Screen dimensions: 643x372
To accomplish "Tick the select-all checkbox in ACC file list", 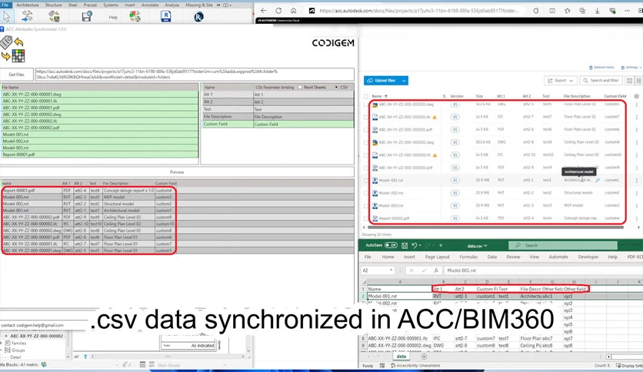I will tap(366, 97).
